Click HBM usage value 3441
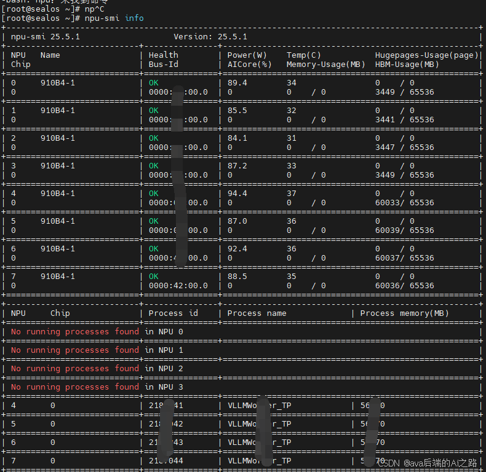The height and width of the screenshot is (472, 486). [x=385, y=120]
